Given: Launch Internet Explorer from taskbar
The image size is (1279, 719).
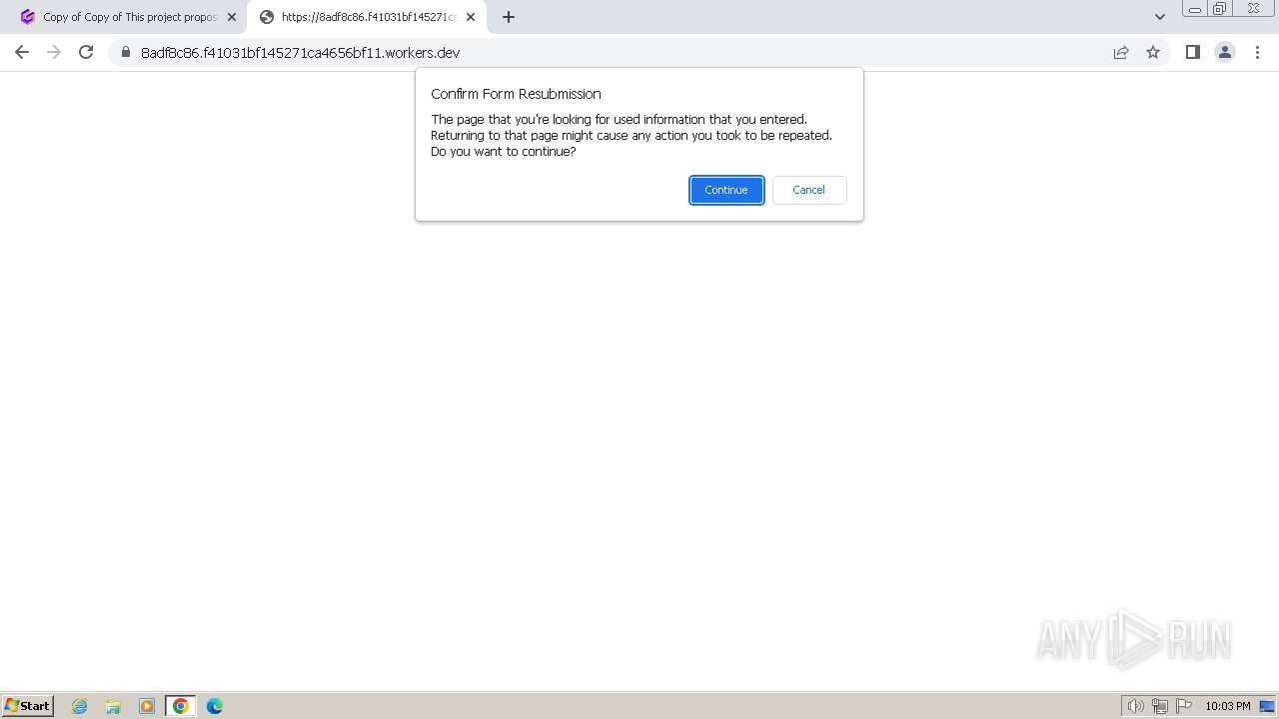Looking at the screenshot, I should (x=80, y=706).
